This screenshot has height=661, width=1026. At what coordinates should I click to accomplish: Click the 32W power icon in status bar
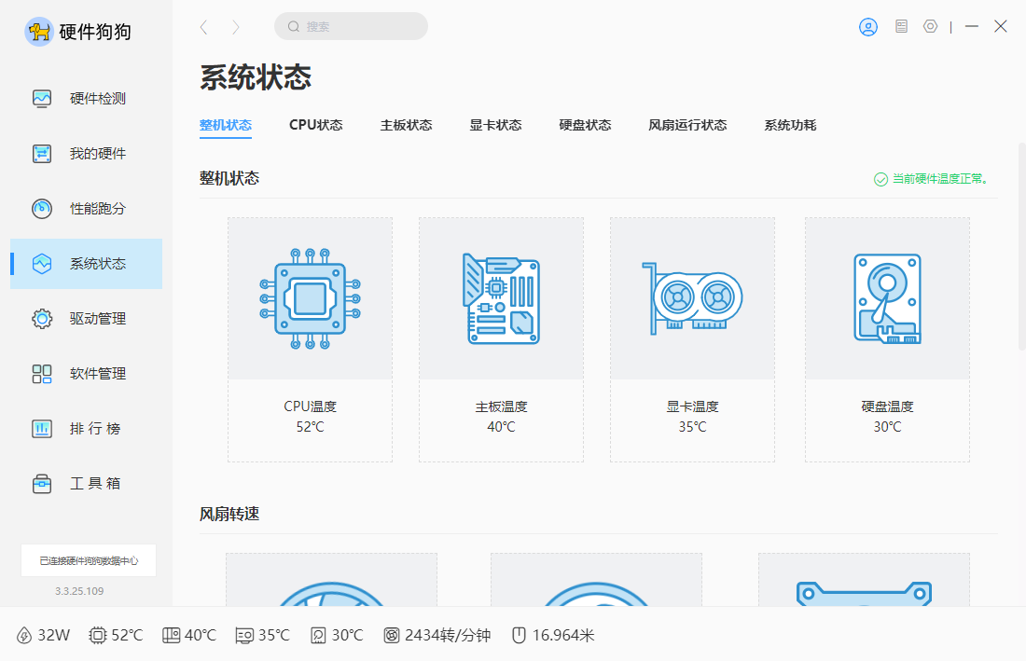point(24,636)
